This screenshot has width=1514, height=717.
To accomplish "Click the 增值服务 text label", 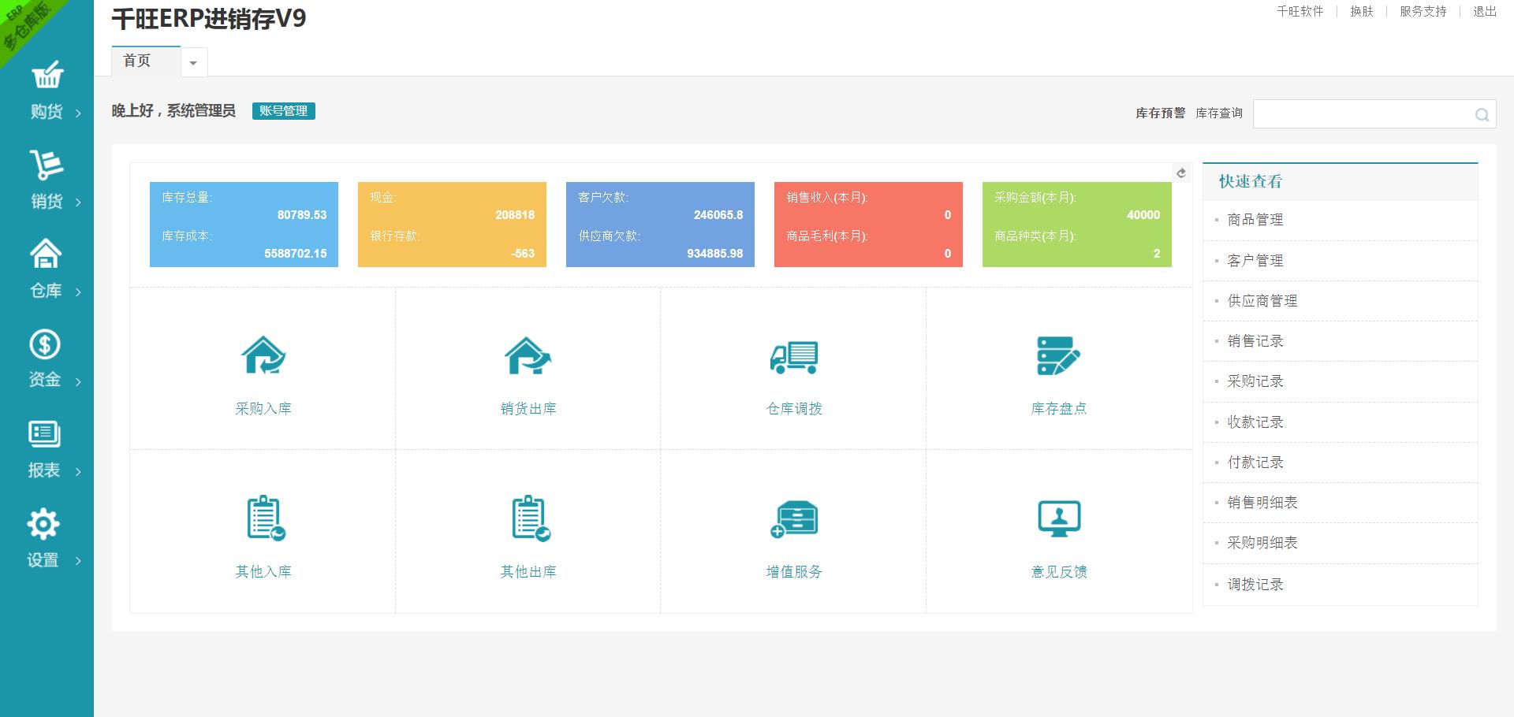I will click(x=794, y=571).
